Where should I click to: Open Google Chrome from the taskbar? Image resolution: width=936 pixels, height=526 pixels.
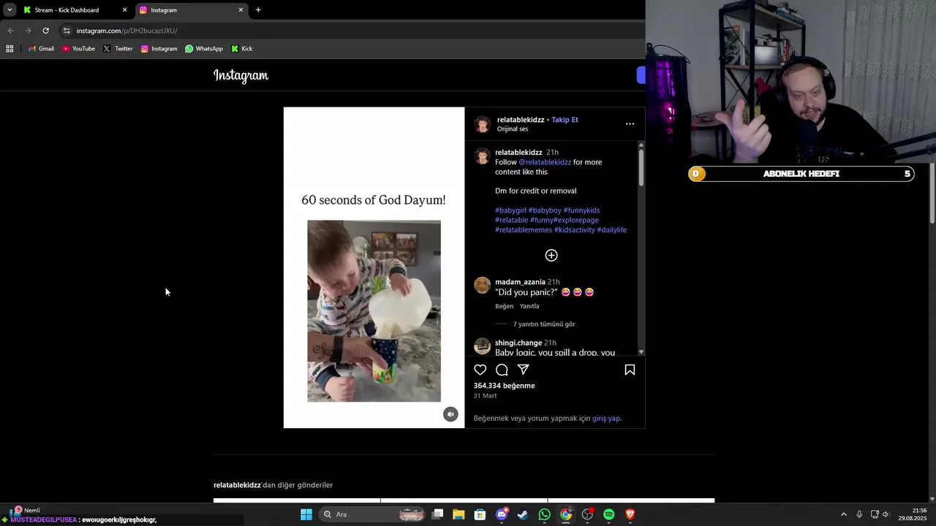pyautogui.click(x=566, y=514)
